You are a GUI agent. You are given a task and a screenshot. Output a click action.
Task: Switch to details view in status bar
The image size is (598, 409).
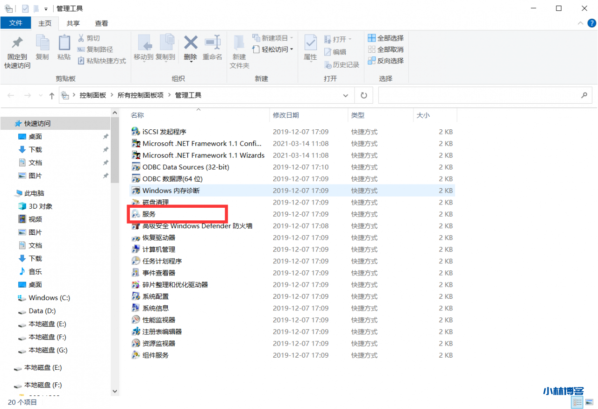[577, 402]
